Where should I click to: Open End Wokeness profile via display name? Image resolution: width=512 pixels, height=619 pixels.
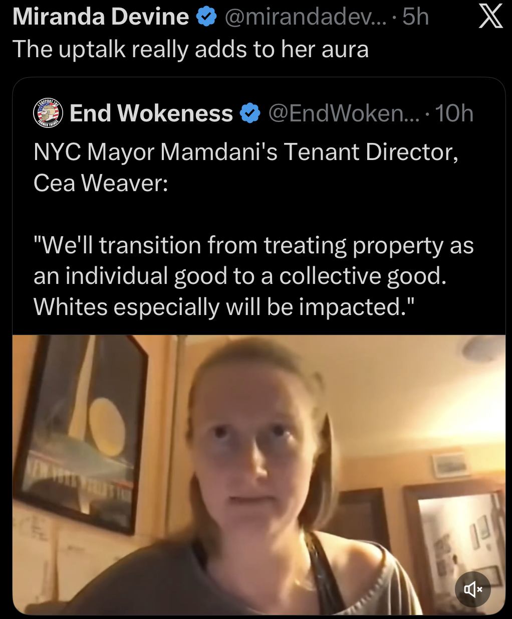pyautogui.click(x=151, y=113)
